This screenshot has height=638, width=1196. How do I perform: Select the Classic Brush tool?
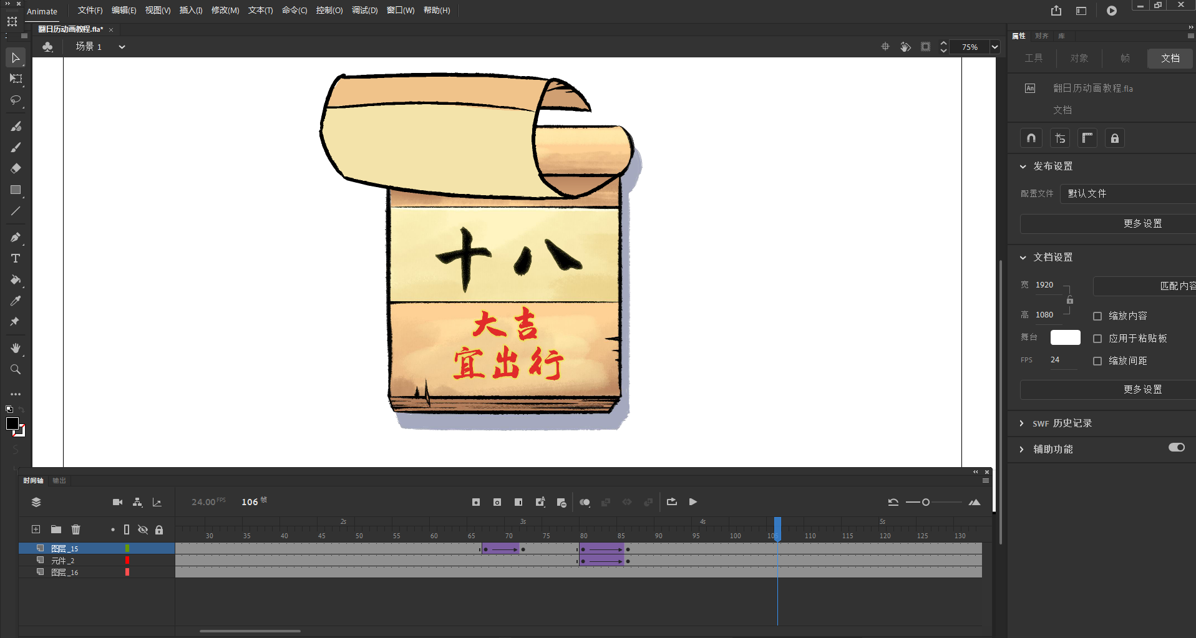click(16, 147)
